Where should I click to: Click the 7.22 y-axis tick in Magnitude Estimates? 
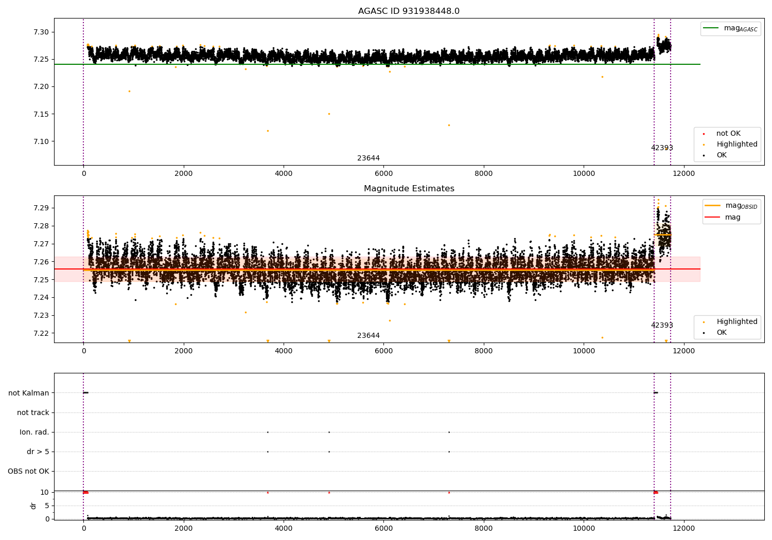tap(41, 333)
